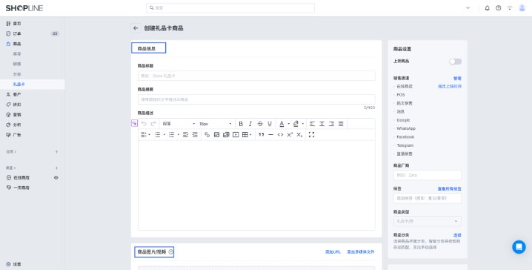Pick highlight color with the marker icon

click(296, 124)
